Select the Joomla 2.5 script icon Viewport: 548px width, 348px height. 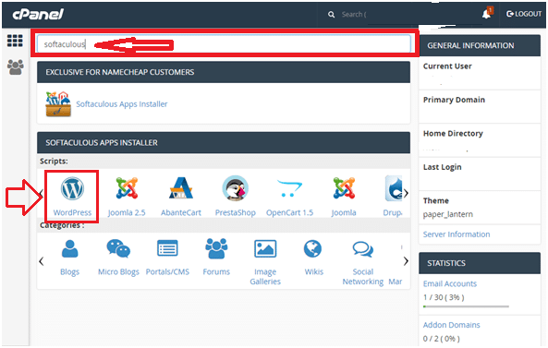pyautogui.click(x=127, y=197)
